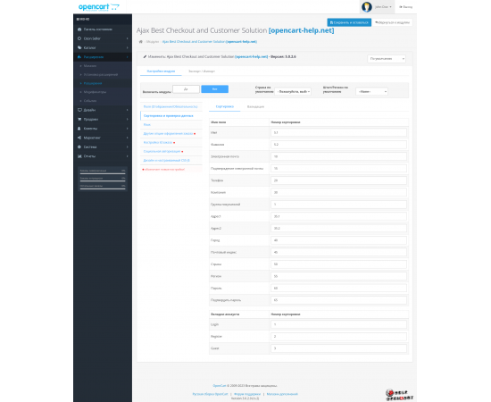Click the gear icon next to Система
Screen dimensions: 491x402
[79, 147]
